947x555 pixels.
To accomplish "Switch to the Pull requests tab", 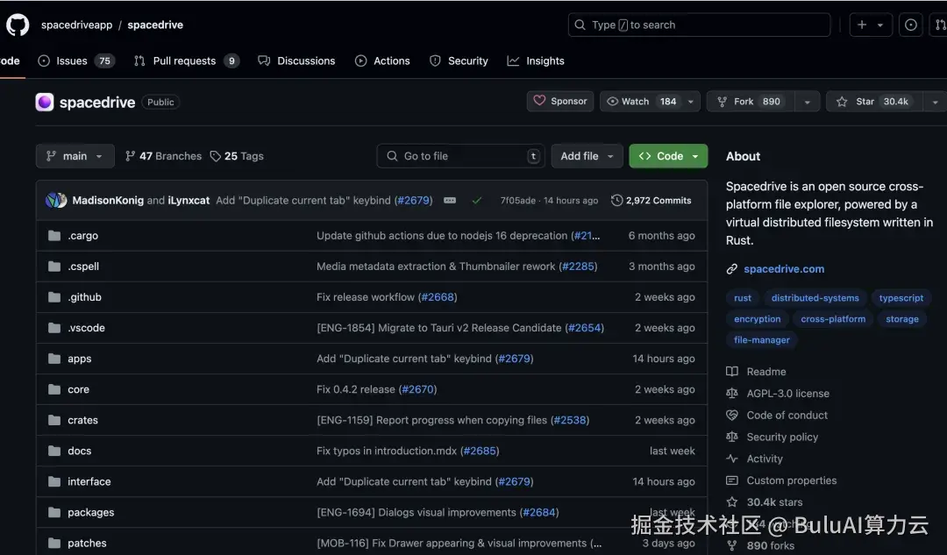I will [186, 60].
